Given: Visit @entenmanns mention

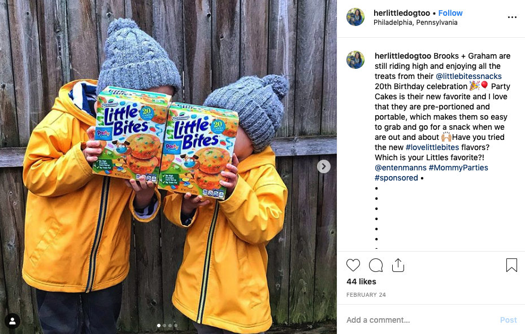Looking at the screenshot, I should pyautogui.click(x=401, y=168).
